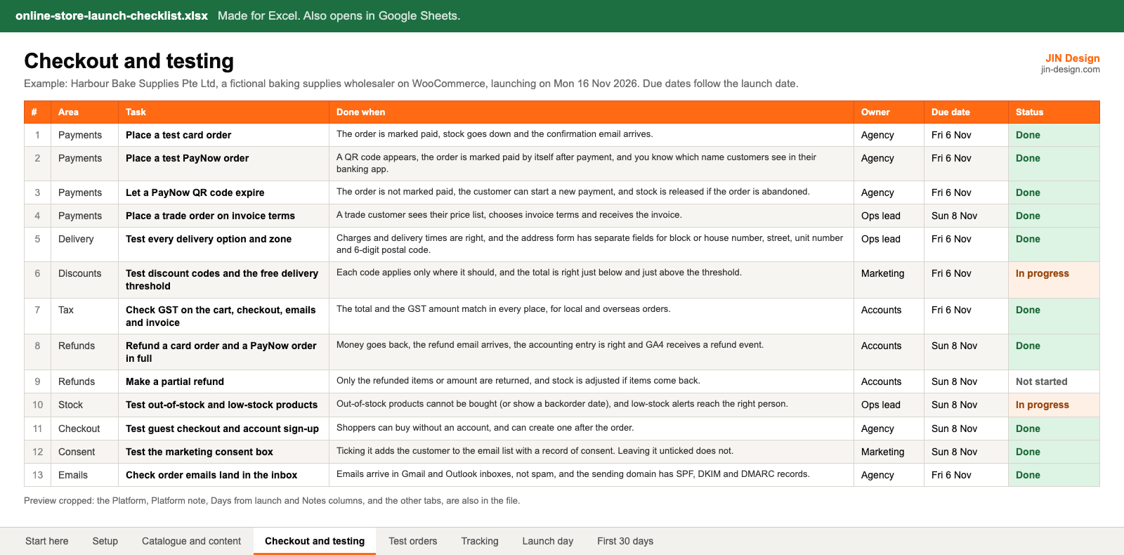Click the Delivery area cell
The image size is (1124, 555).
(x=84, y=244)
